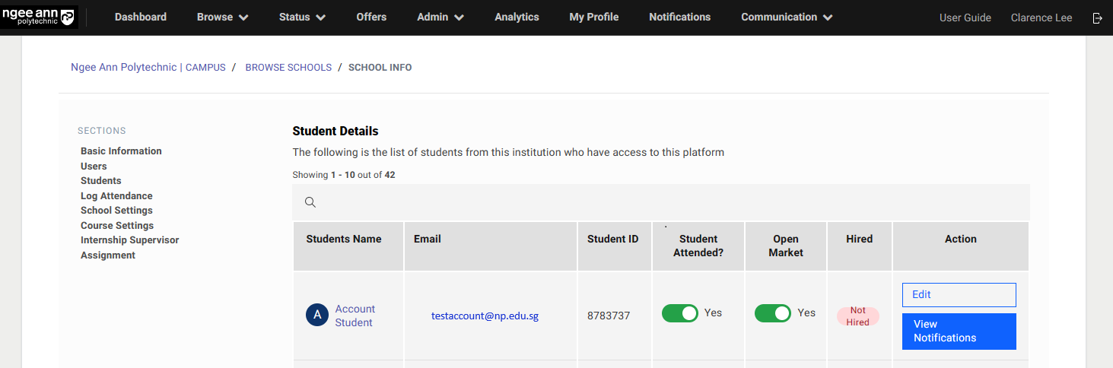
Task: Click the testaccount@np.edu.sg email link
Action: click(485, 316)
